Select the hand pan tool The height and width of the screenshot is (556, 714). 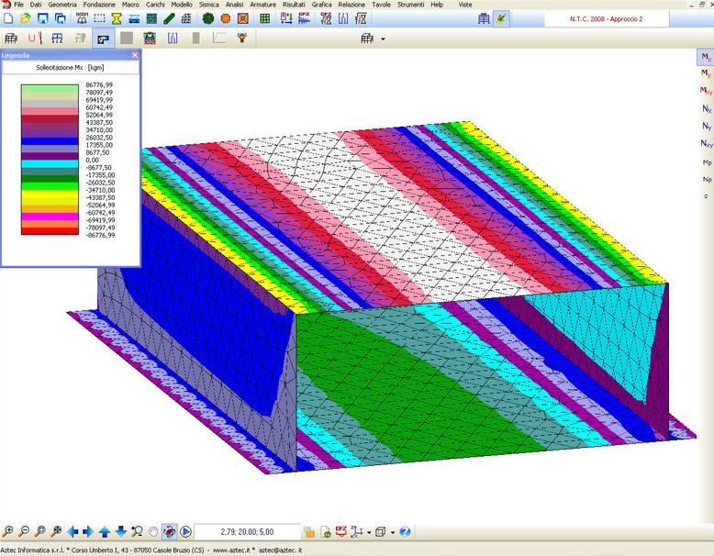pyautogui.click(x=152, y=531)
